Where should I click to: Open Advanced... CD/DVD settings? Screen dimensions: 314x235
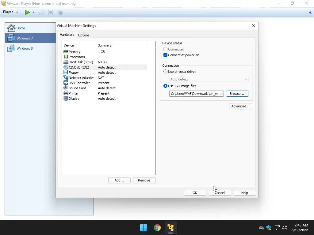pos(241,106)
